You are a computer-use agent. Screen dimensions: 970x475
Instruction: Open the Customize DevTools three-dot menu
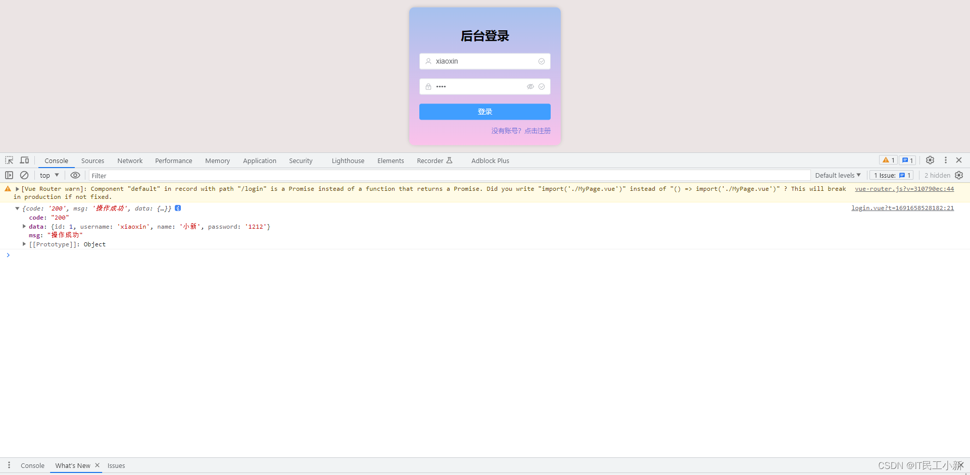[x=945, y=160]
